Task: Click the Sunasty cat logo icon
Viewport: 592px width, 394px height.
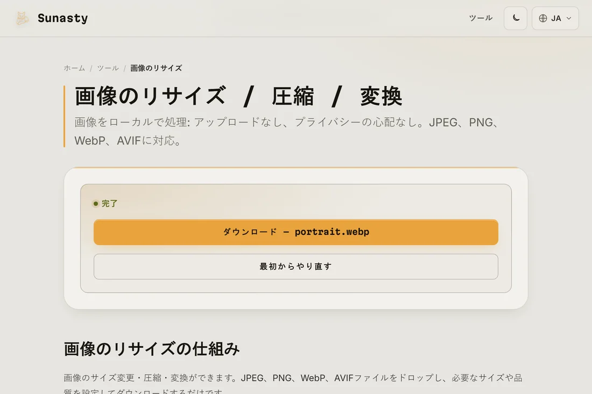Action: click(22, 18)
